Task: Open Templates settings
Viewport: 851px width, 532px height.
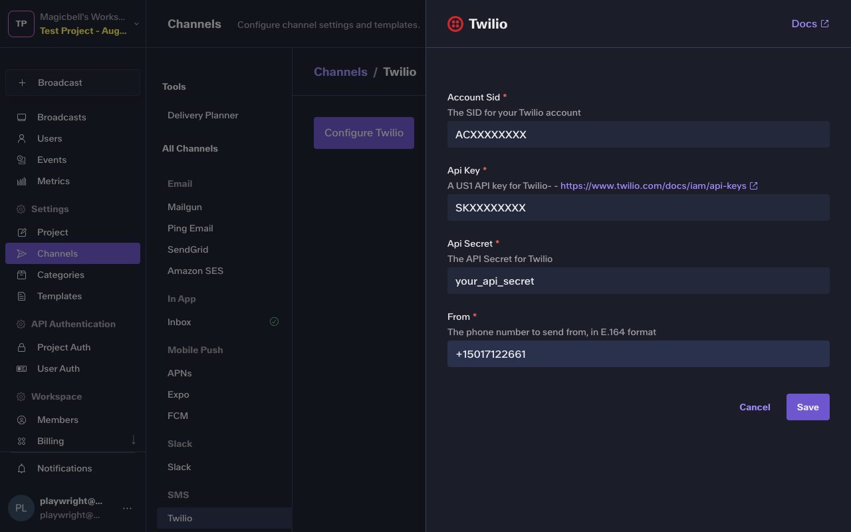Action: (72, 296)
